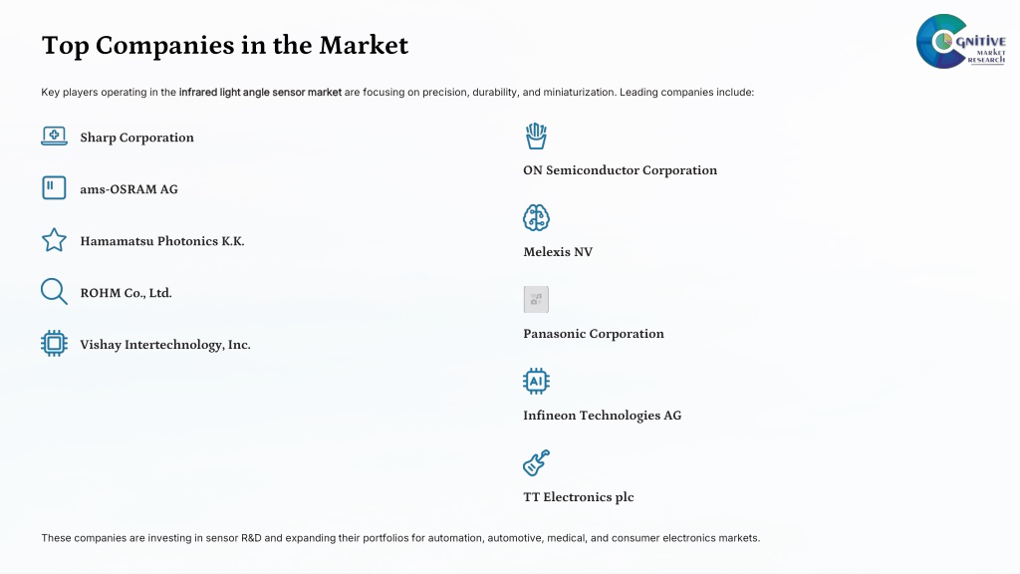Click the bold infrared light angle sensor market text
Image resolution: width=1020 pixels, height=574 pixels.
click(260, 93)
